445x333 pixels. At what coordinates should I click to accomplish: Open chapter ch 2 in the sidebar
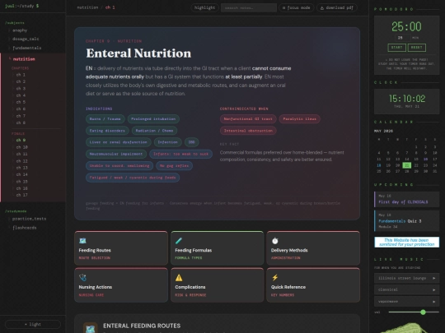[21, 81]
